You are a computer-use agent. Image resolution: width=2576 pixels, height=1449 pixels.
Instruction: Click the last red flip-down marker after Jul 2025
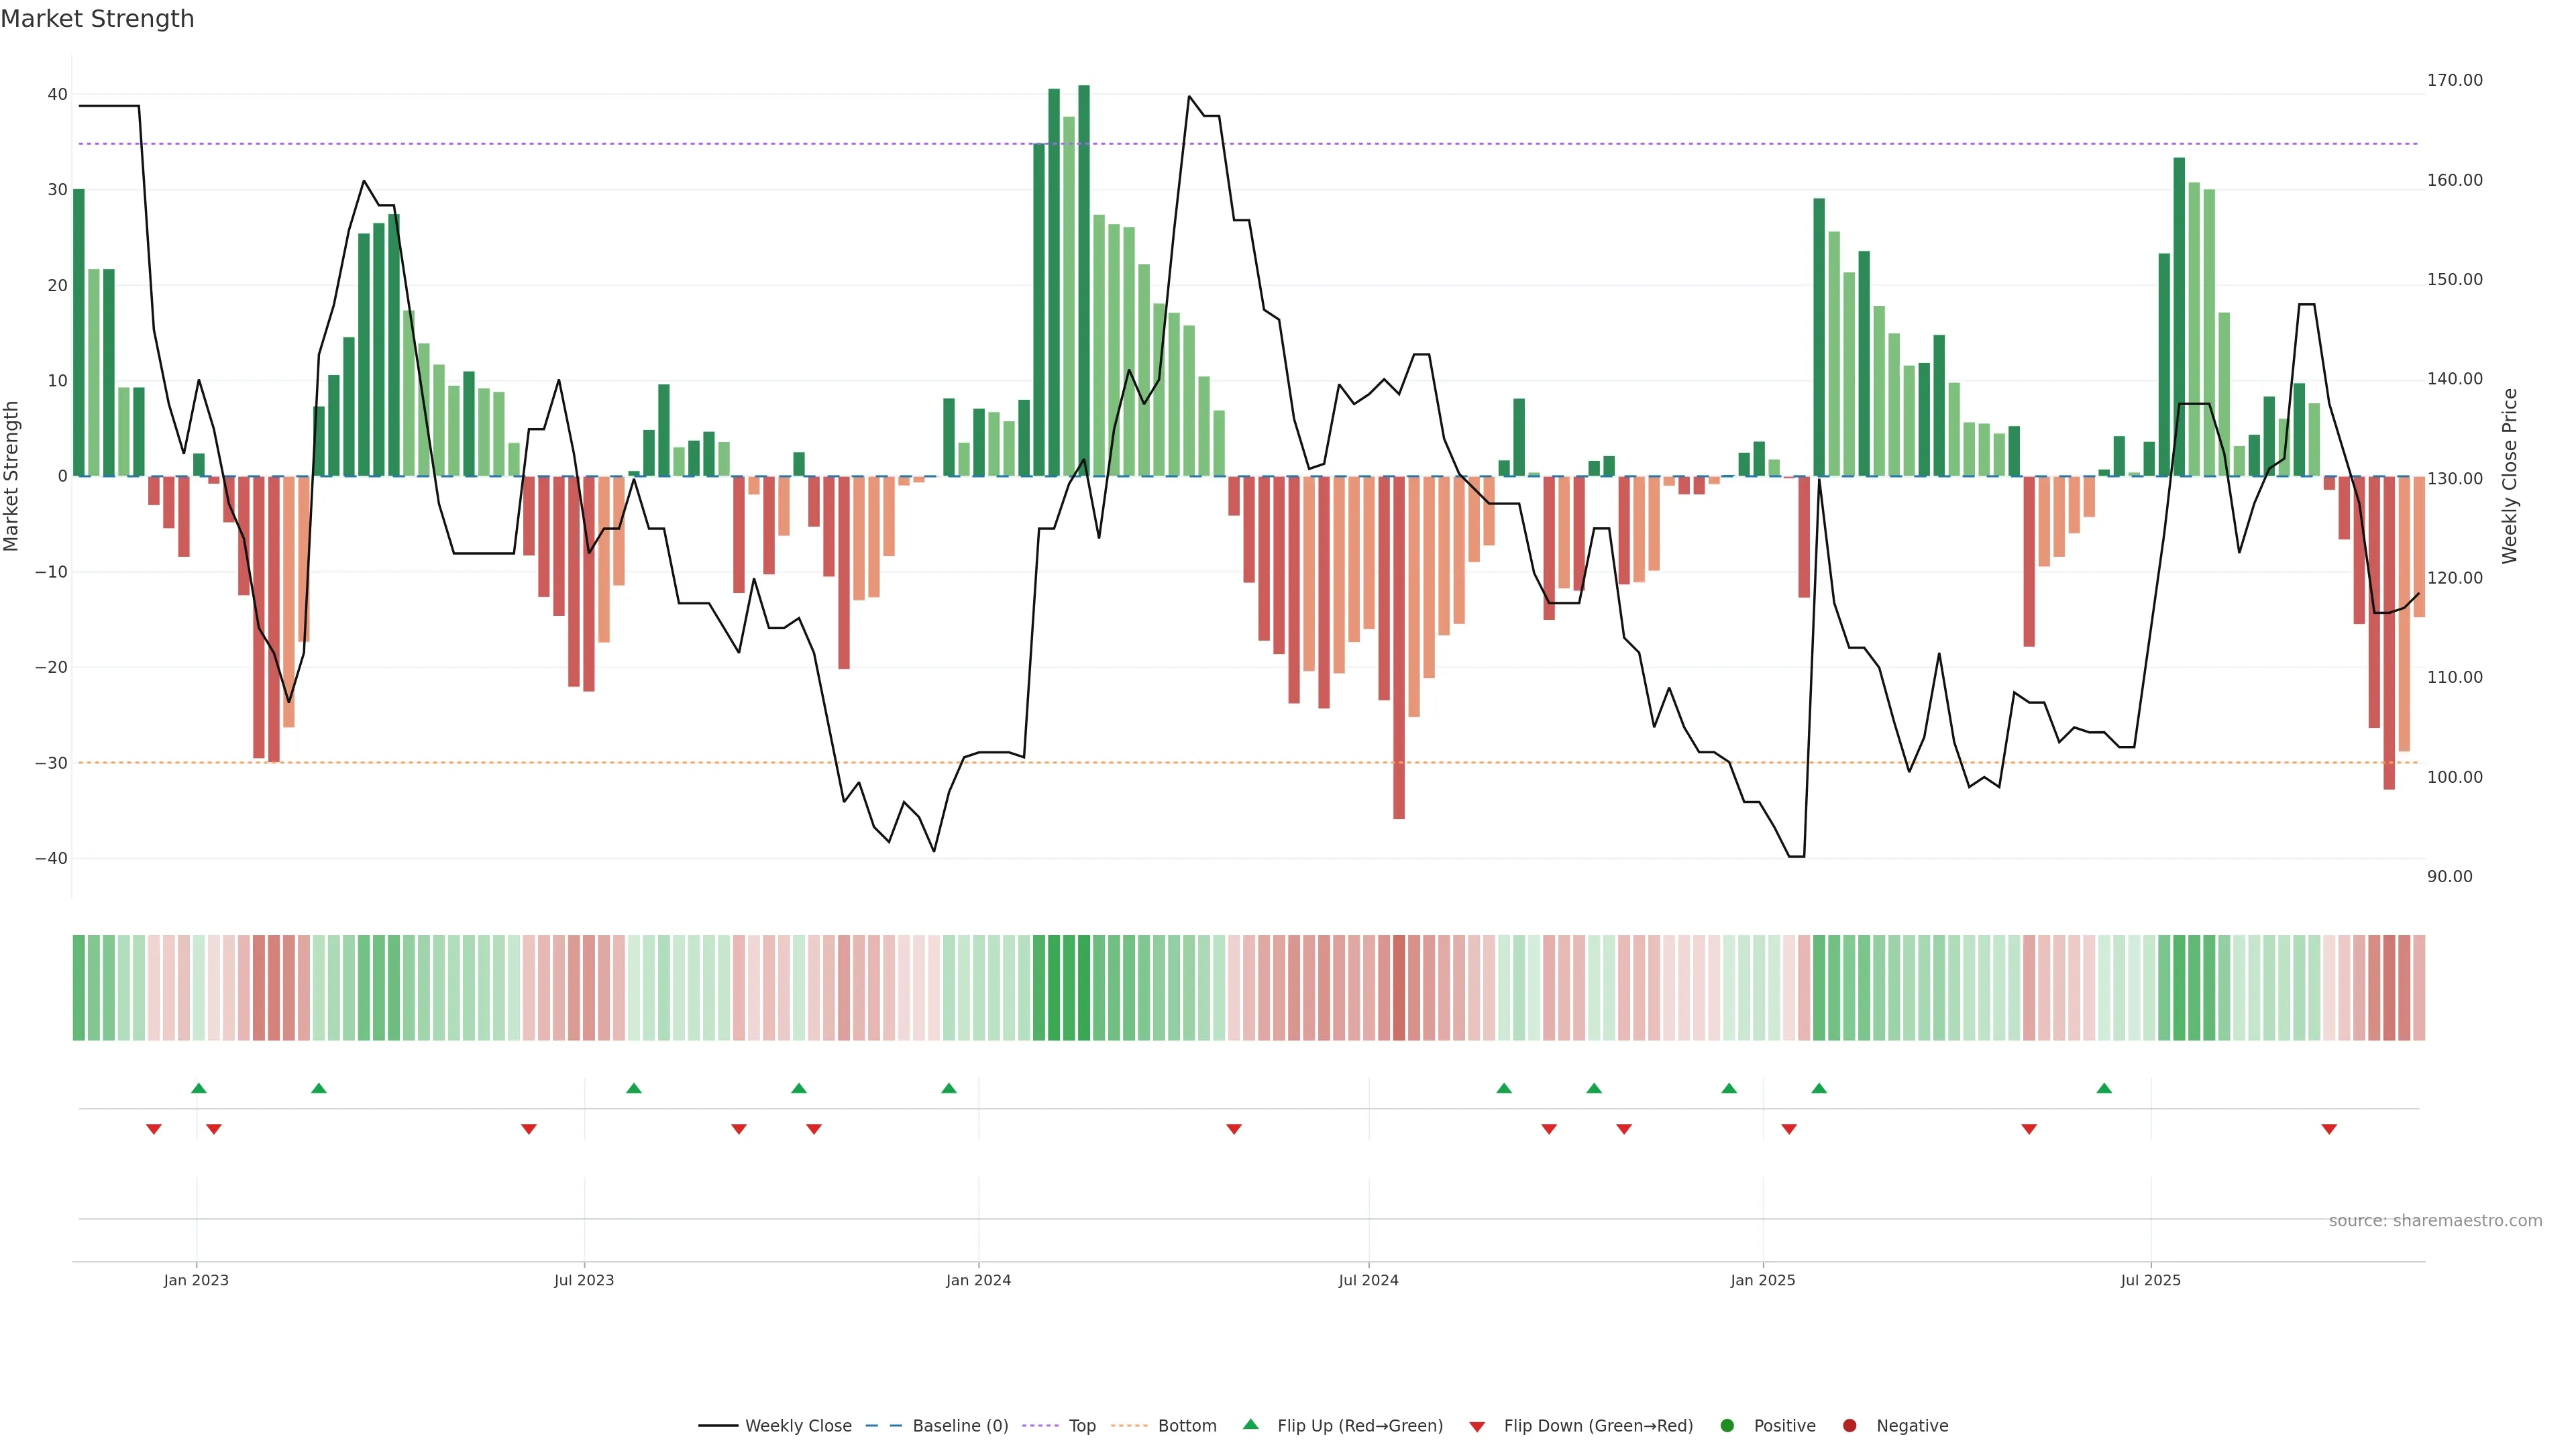tap(2329, 1129)
